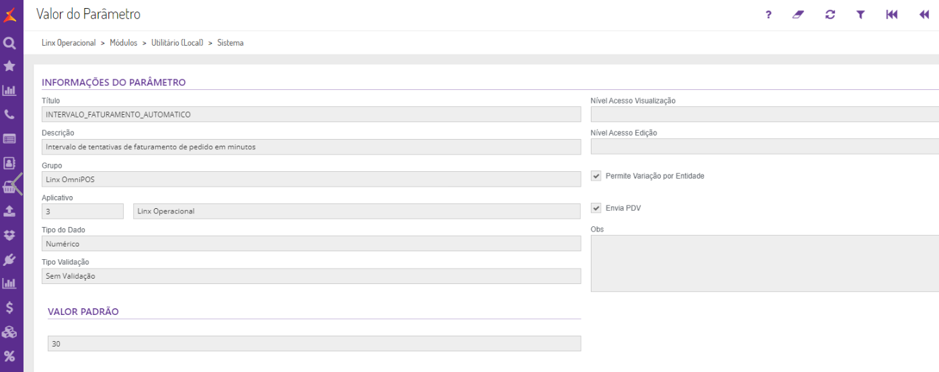Open favorites star in sidebar

click(x=9, y=66)
